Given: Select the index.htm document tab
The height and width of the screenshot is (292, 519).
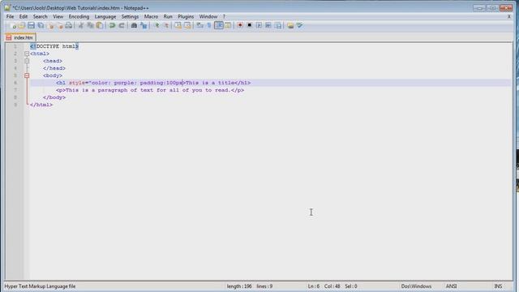Looking at the screenshot, I should [20, 38].
